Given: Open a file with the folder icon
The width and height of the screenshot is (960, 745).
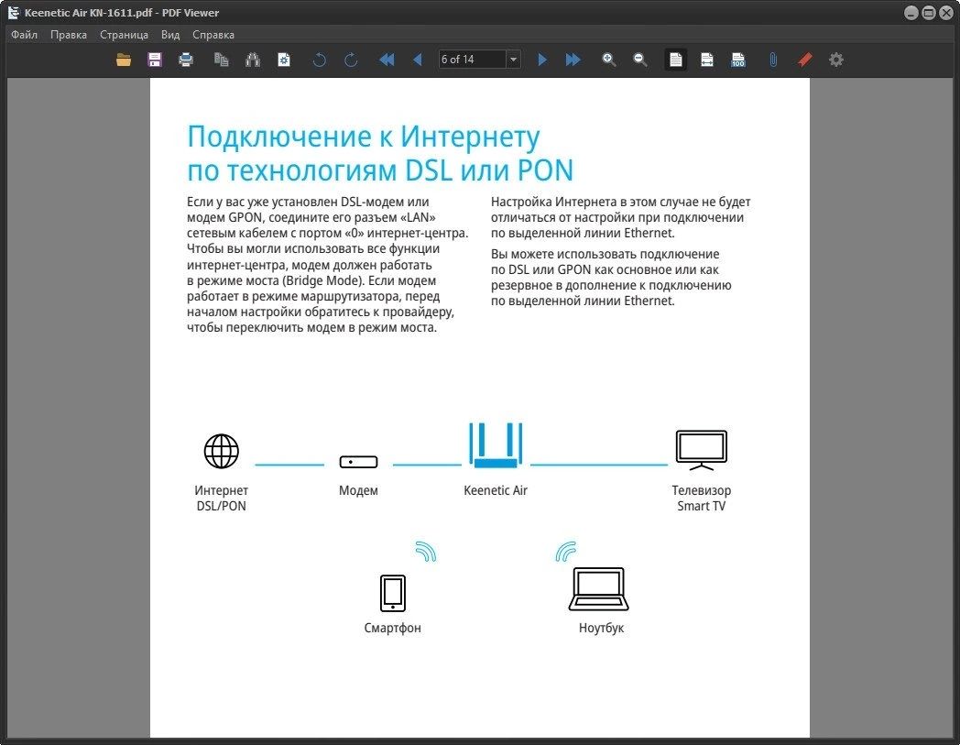Looking at the screenshot, I should click(124, 60).
